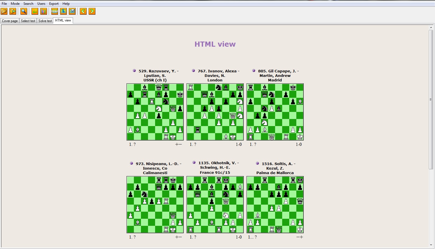Switch to the Solve test tab
This screenshot has width=435, height=249.
(x=45, y=21)
